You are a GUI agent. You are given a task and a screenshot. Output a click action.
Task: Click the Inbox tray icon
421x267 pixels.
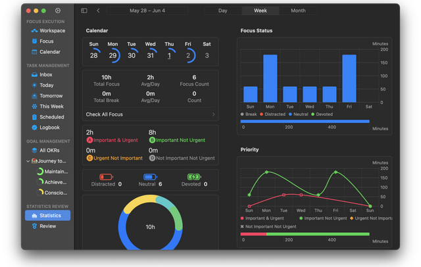coord(34,75)
